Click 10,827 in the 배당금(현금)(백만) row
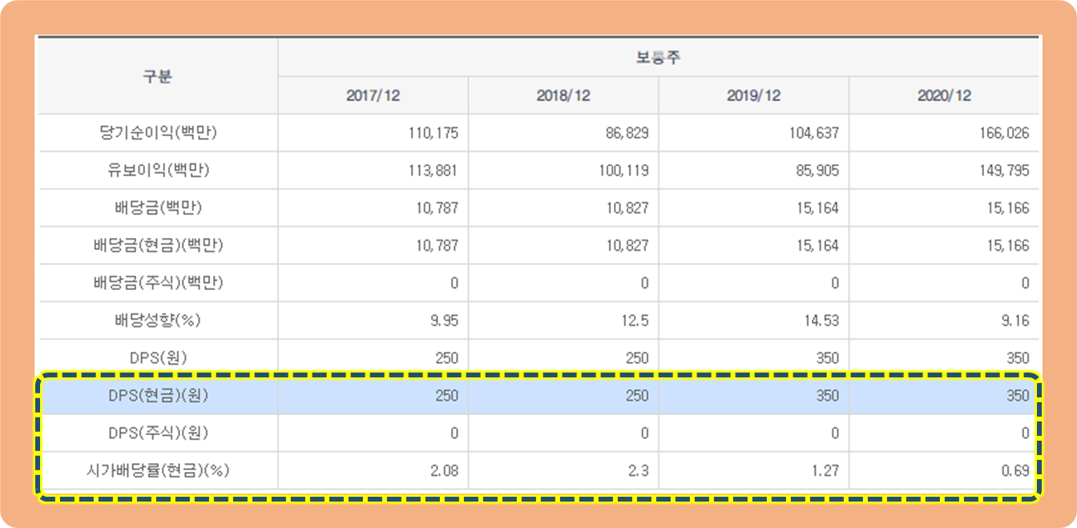The image size is (1077, 528). click(x=627, y=246)
